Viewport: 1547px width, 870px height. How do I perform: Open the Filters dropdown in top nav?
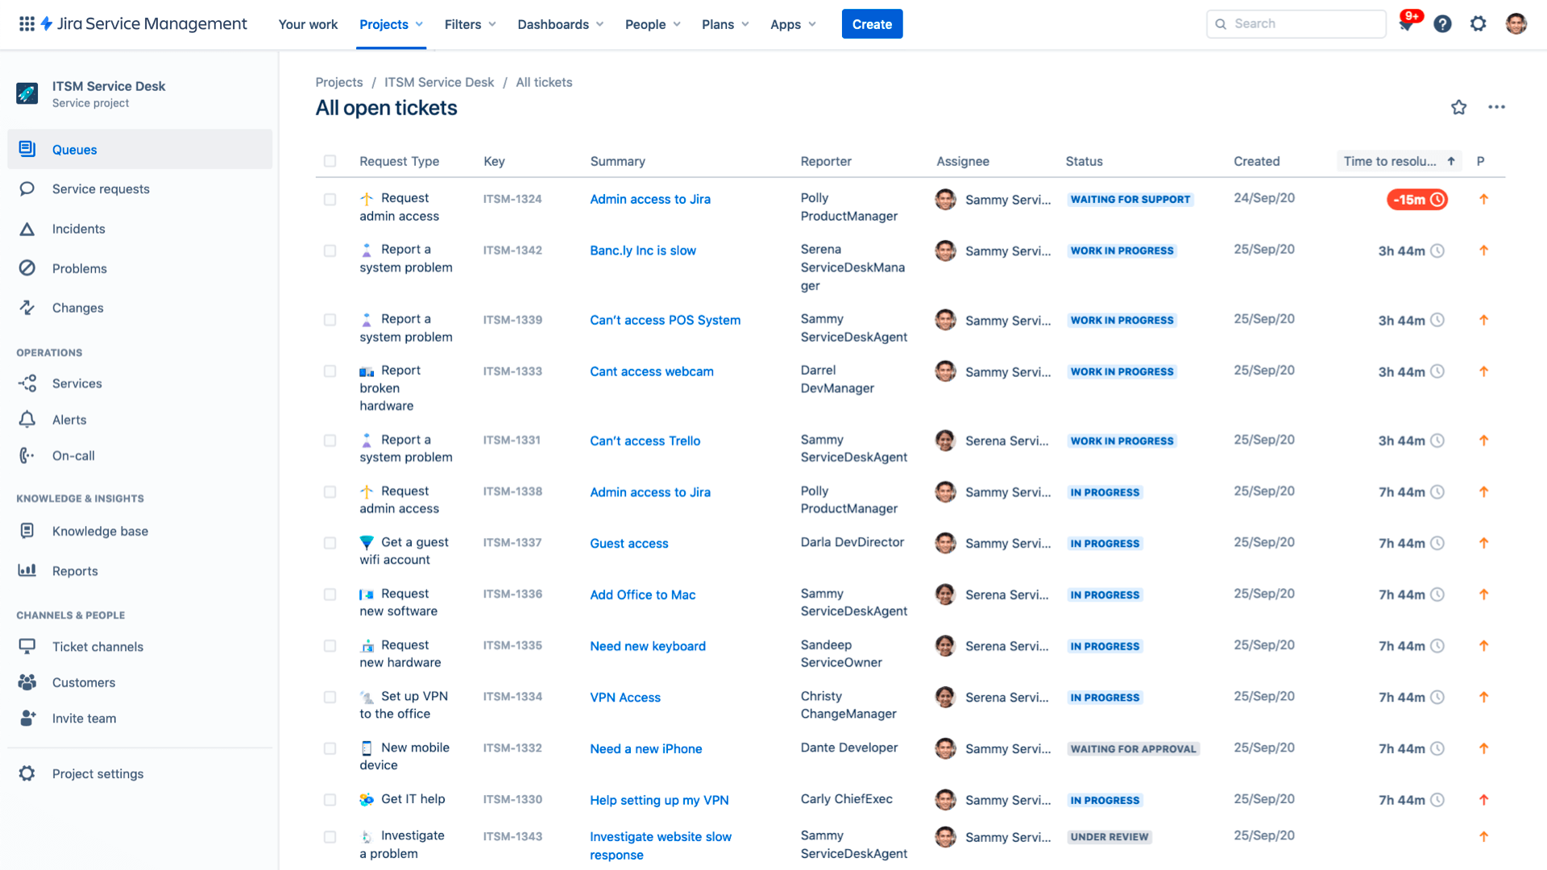470,23
